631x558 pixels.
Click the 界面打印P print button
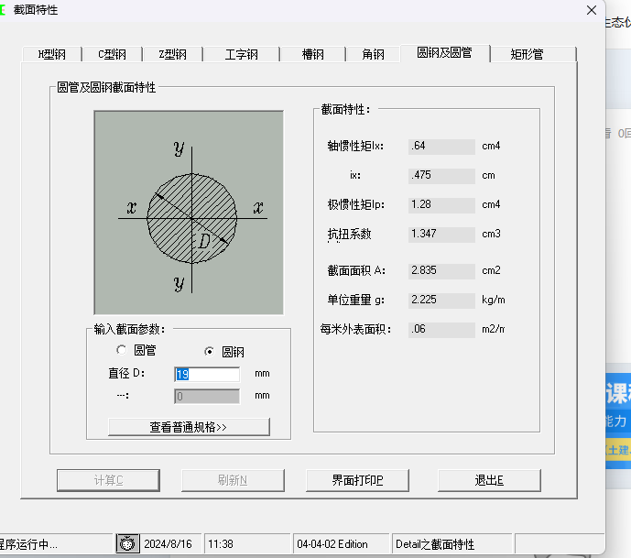(x=357, y=480)
